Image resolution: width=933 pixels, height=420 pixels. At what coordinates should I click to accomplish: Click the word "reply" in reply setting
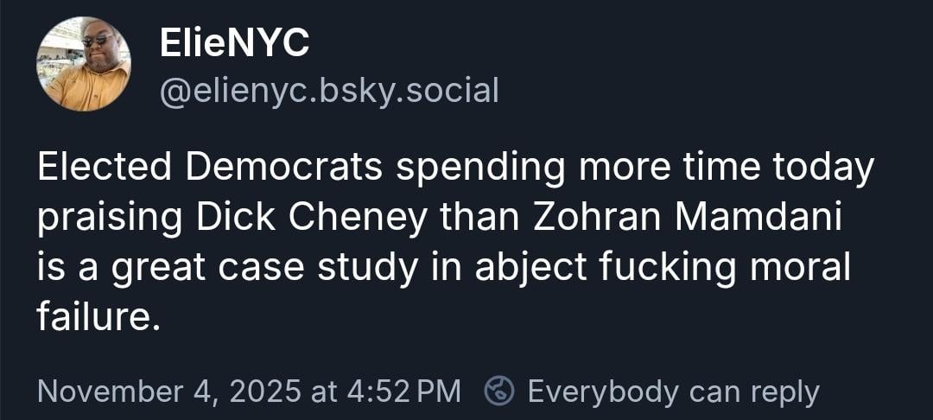(784, 391)
